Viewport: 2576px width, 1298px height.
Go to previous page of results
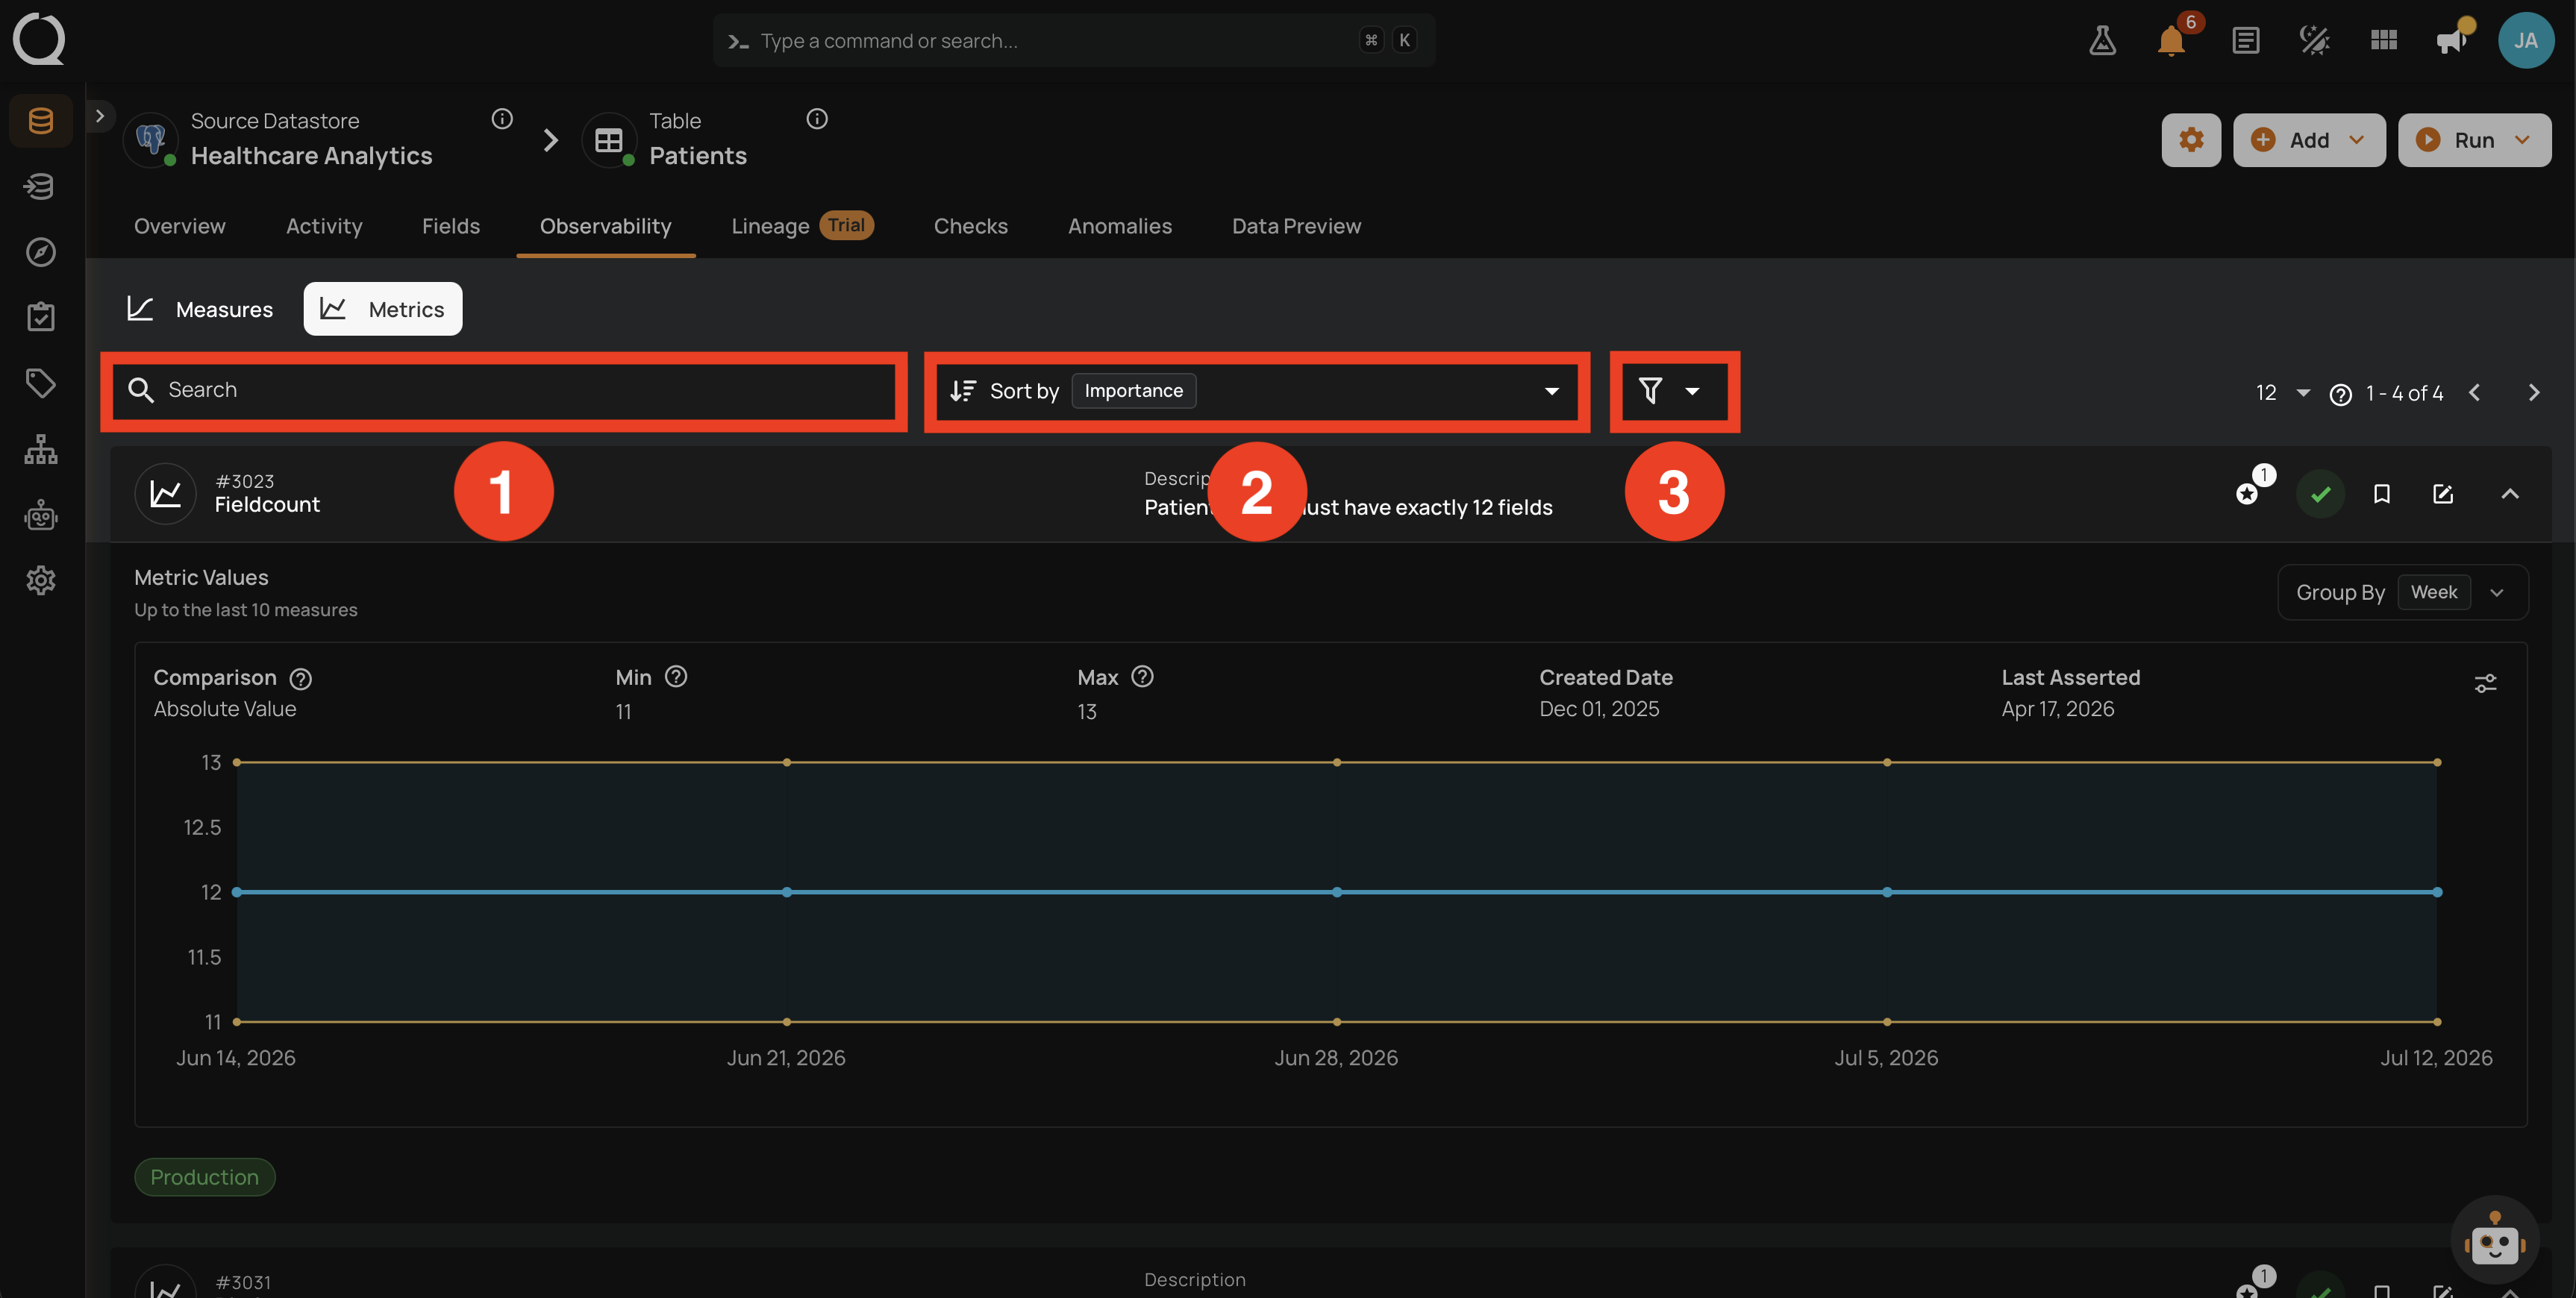(x=2474, y=393)
